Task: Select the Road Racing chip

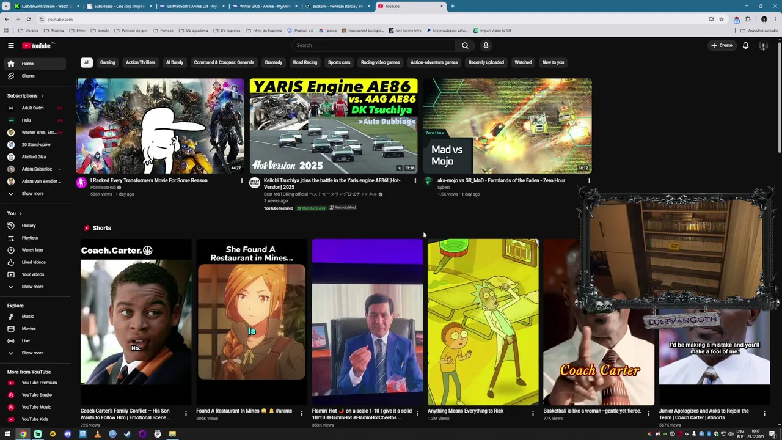Action: 305,62
